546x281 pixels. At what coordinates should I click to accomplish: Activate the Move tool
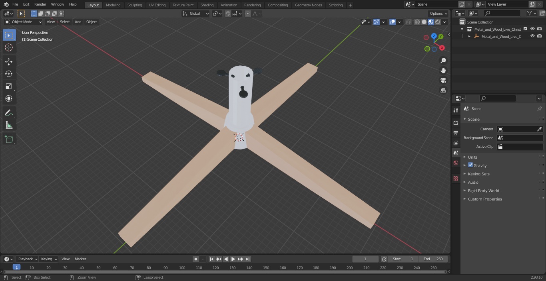pos(9,61)
